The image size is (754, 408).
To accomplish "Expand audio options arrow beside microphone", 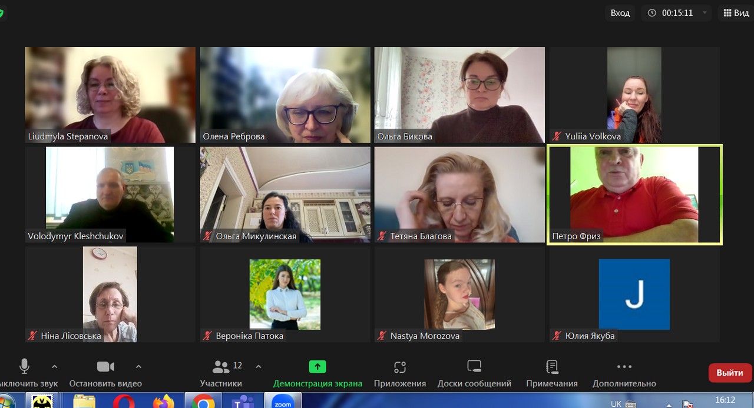I will [54, 367].
